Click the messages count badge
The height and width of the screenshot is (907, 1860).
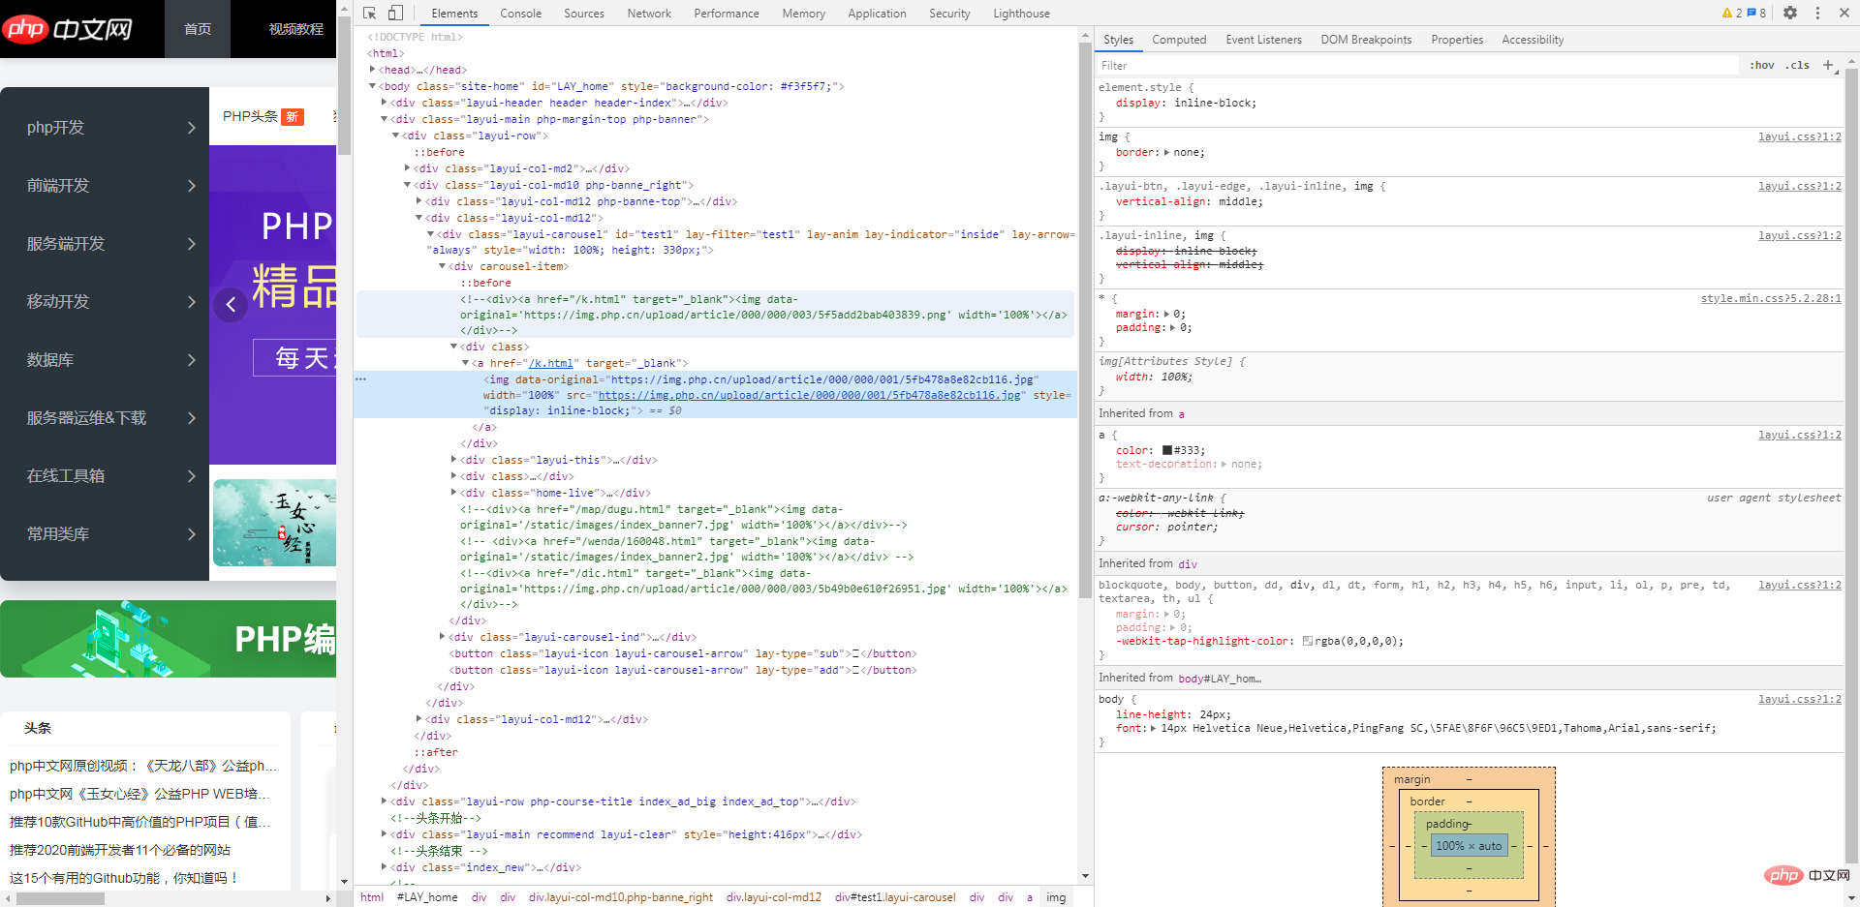pos(1756,14)
